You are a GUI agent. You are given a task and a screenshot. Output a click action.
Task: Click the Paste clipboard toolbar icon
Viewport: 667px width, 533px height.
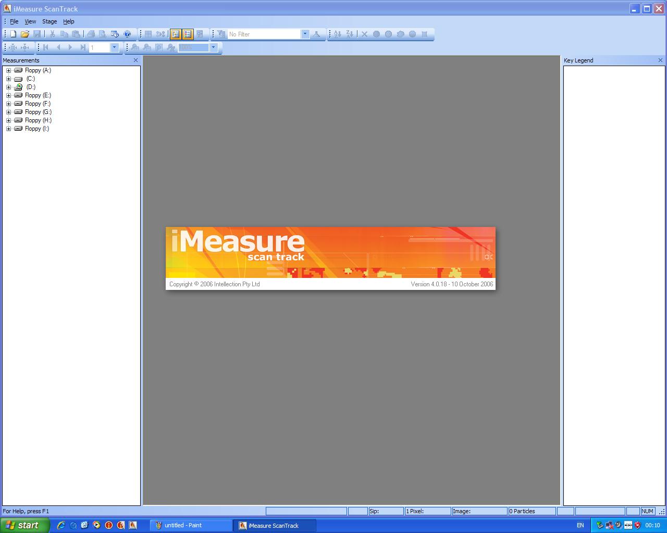(x=76, y=34)
